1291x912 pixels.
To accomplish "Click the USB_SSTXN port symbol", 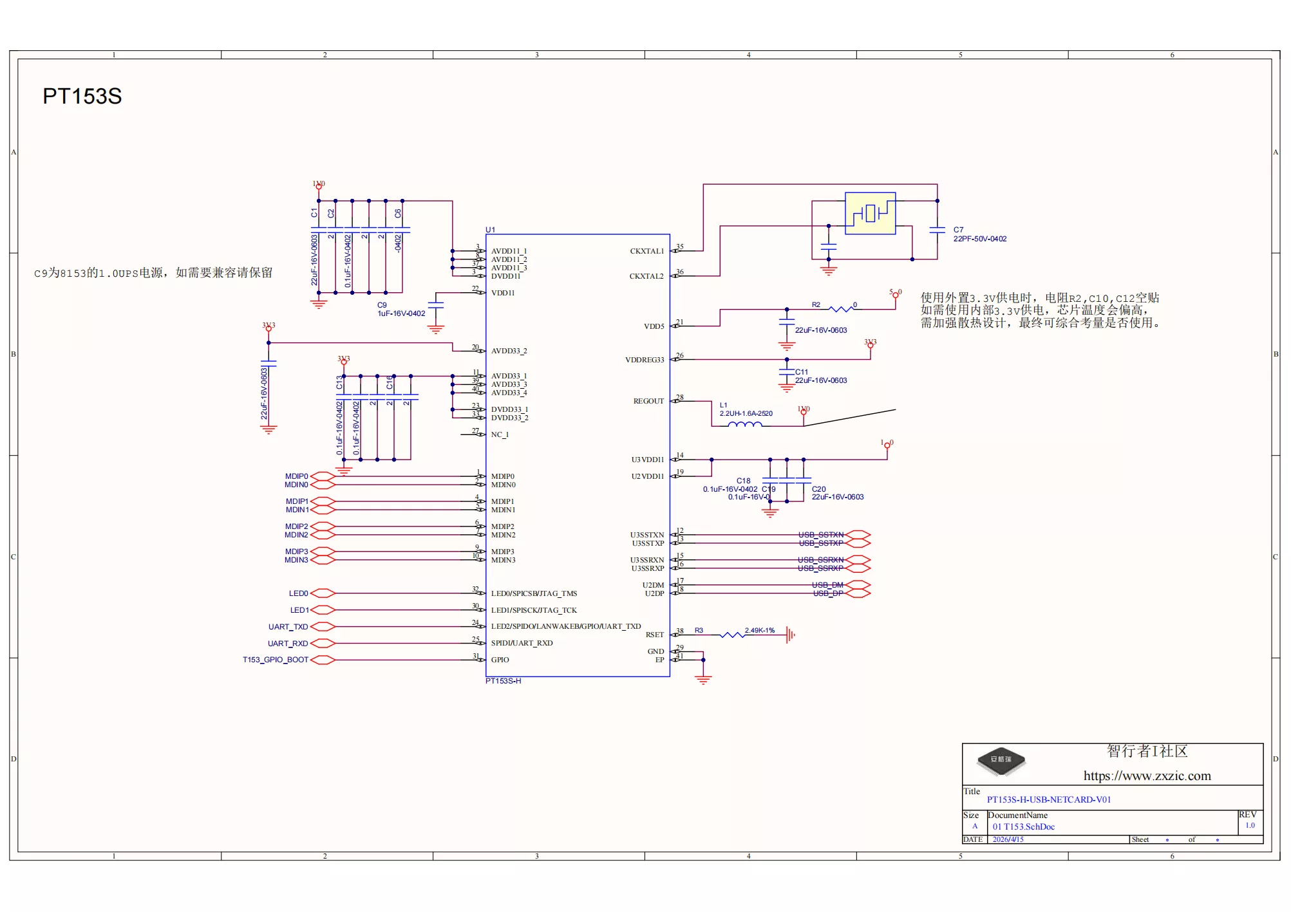I will click(858, 535).
